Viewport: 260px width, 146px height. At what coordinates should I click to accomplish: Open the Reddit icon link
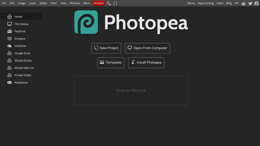[x=243, y=3]
